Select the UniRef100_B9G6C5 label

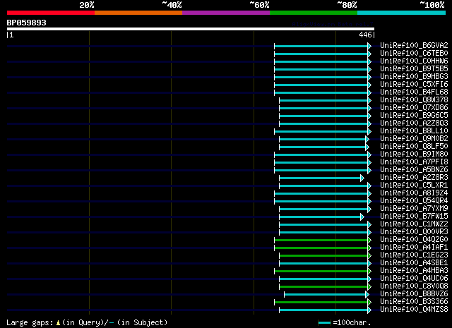(414, 116)
